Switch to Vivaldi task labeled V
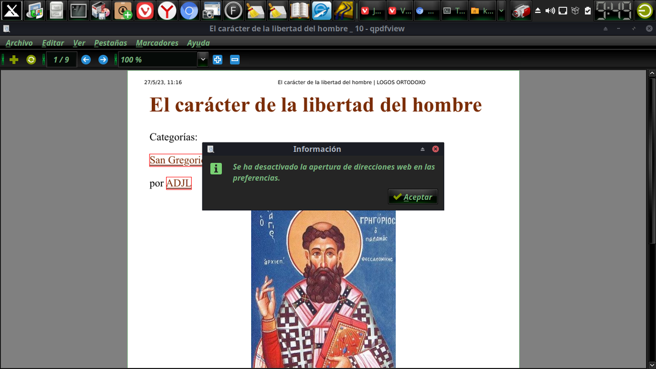Viewport: 656px width, 369px height. [x=399, y=10]
